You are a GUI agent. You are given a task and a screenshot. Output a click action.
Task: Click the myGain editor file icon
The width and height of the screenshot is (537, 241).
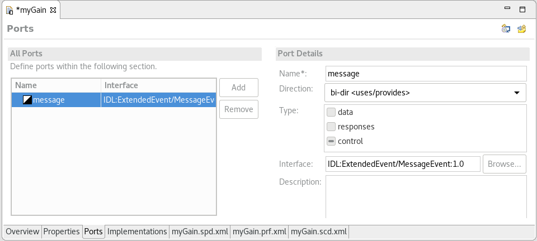click(10, 10)
